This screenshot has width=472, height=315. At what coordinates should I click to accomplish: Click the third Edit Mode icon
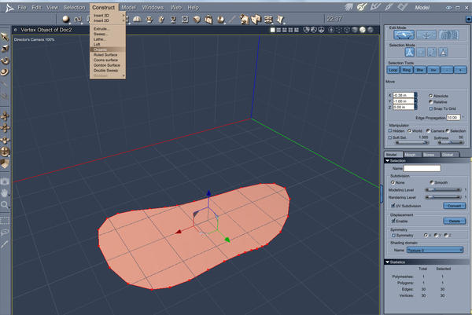click(448, 35)
